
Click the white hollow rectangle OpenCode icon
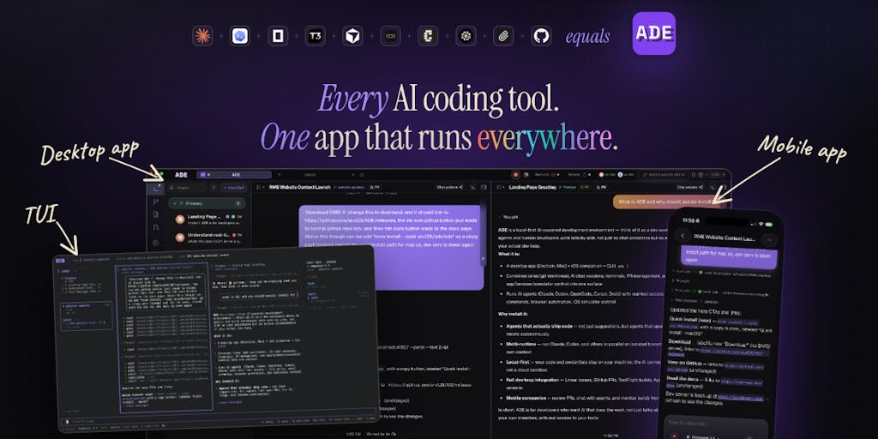pos(277,36)
